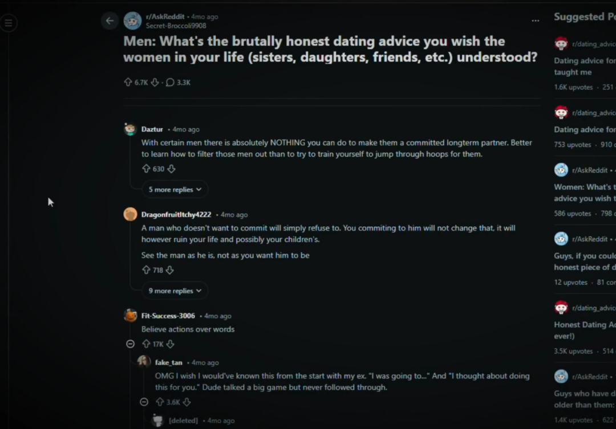616x429 pixels.
Task: Collapse Fit-Success-3006's comment thread
Action: [x=130, y=344]
